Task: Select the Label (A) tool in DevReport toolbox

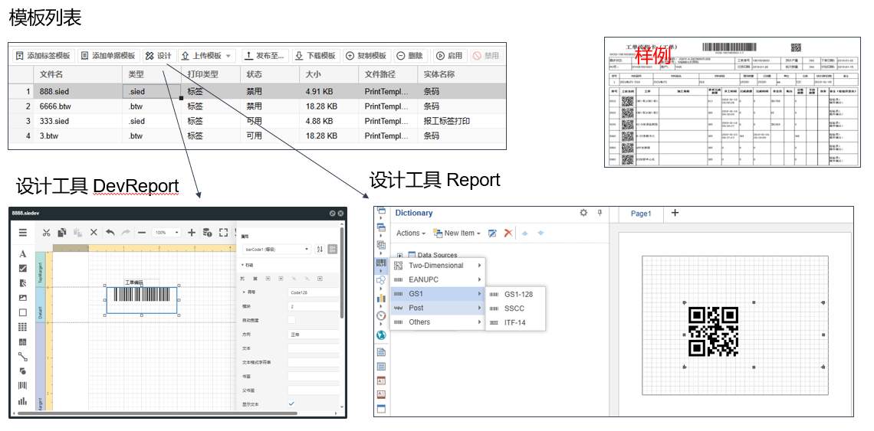Action: (23, 254)
